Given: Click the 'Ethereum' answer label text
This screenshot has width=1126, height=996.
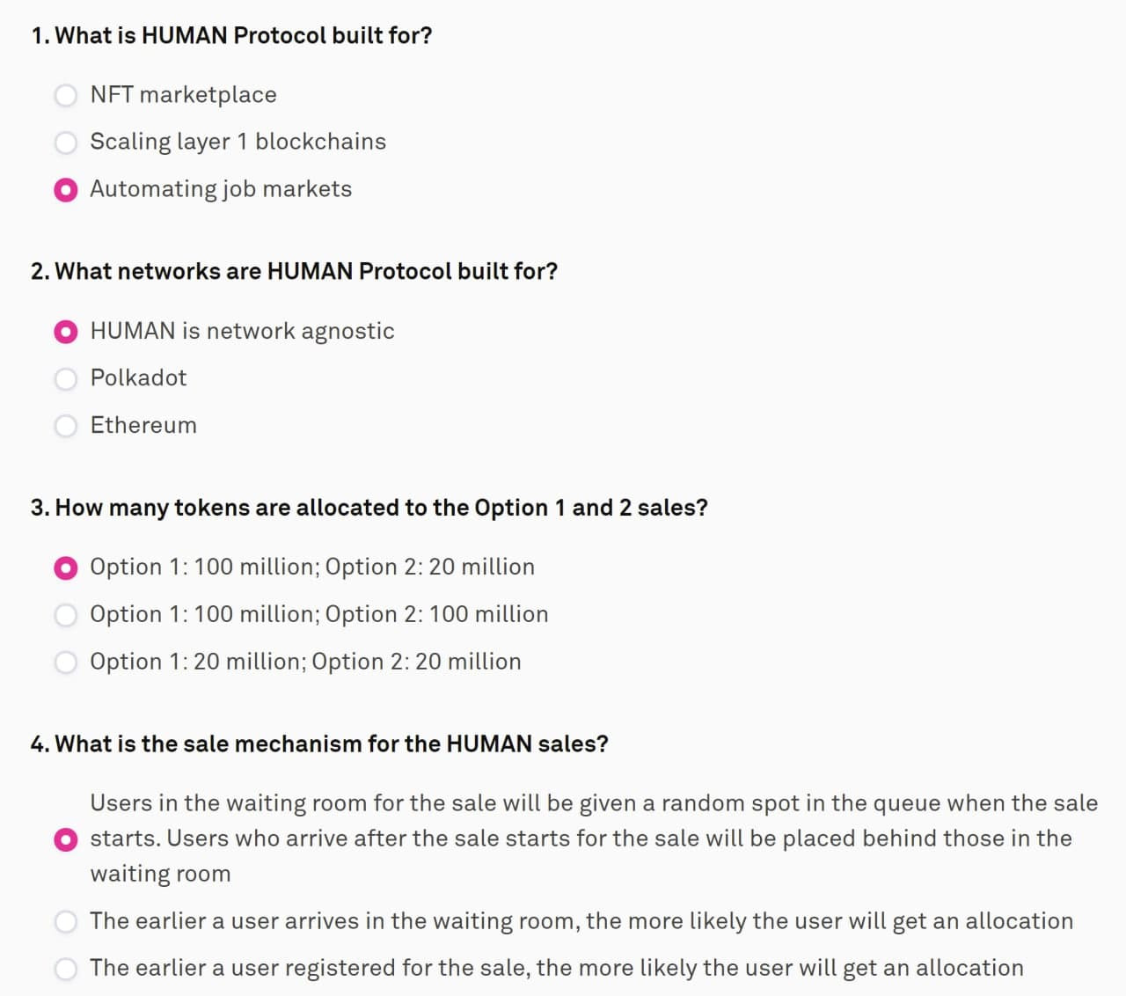Looking at the screenshot, I should tap(143, 425).
